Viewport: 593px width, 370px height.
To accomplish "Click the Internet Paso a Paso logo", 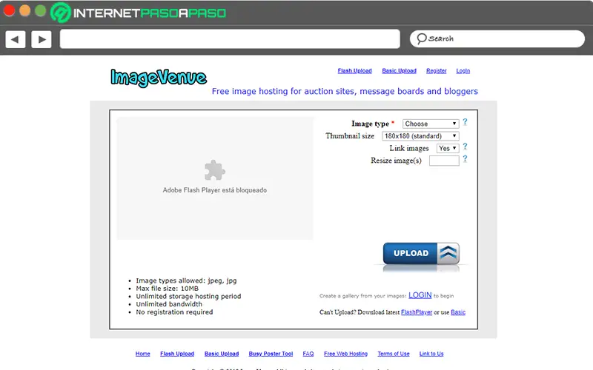I will (x=139, y=13).
